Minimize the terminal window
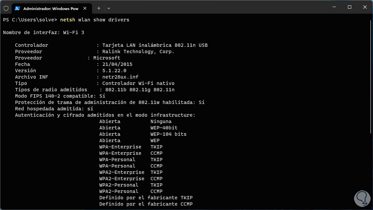The width and height of the screenshot is (373, 210). tap(334, 7)
